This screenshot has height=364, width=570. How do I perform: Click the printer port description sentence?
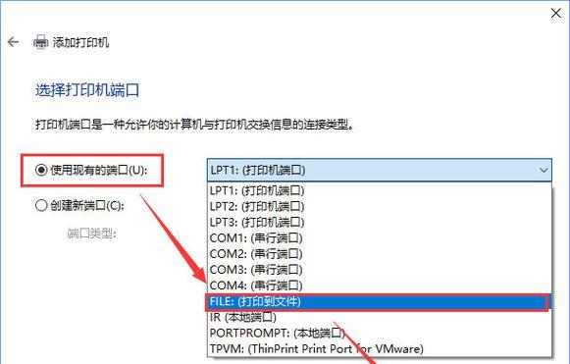194,125
